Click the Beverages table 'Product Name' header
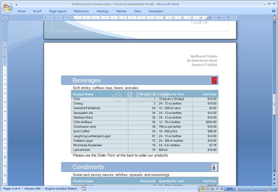 (83, 94)
